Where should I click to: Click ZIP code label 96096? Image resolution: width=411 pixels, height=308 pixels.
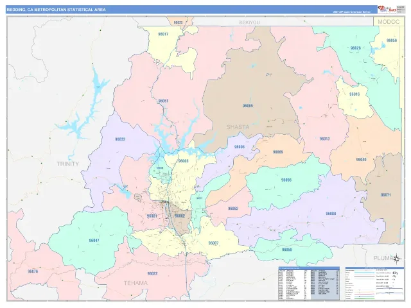(x=286, y=180)
